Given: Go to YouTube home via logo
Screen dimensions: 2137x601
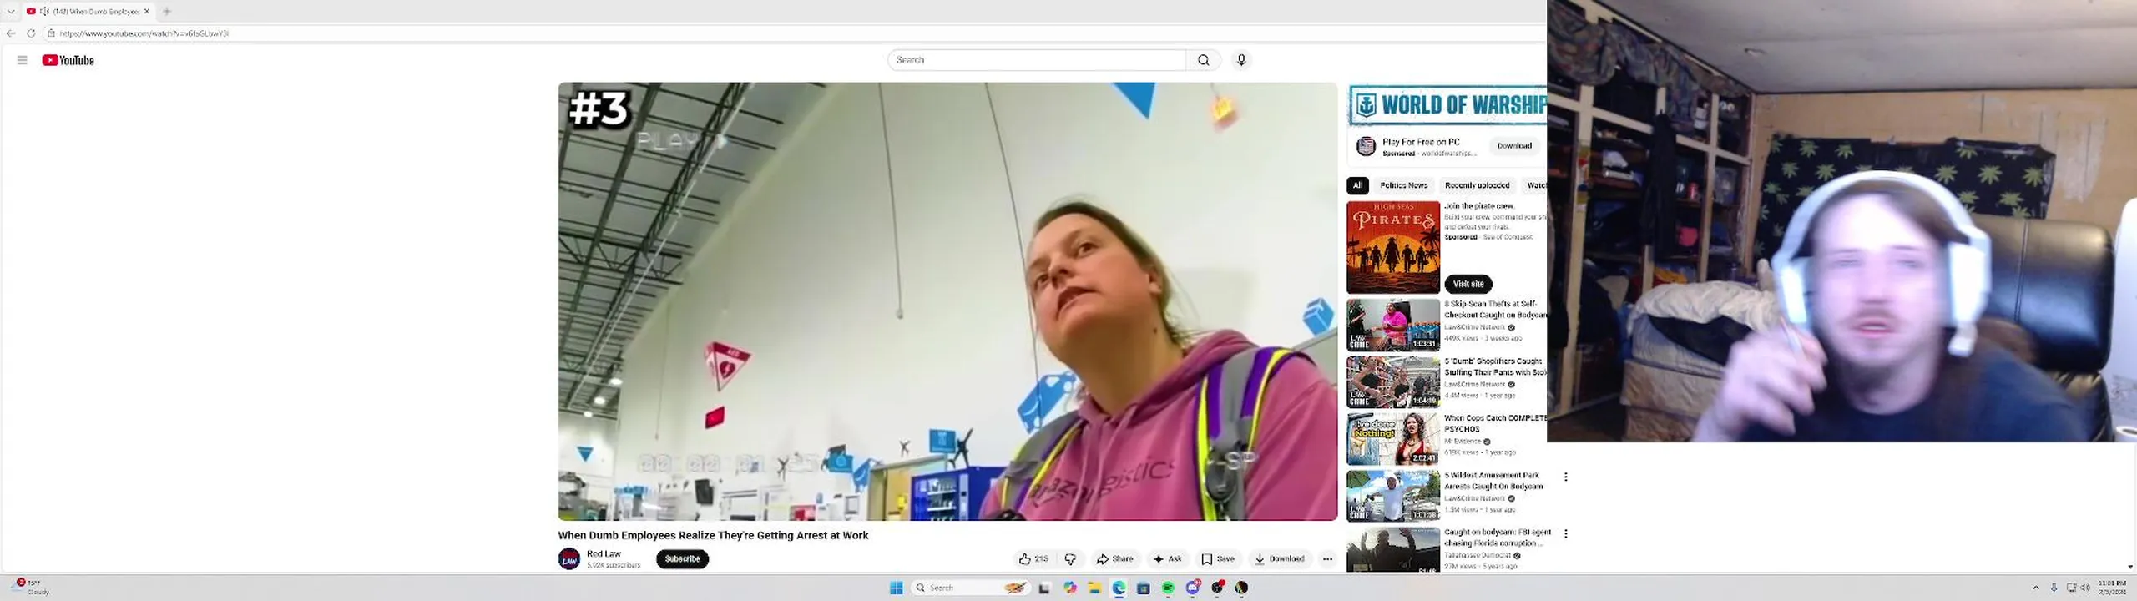Looking at the screenshot, I should click(x=68, y=60).
